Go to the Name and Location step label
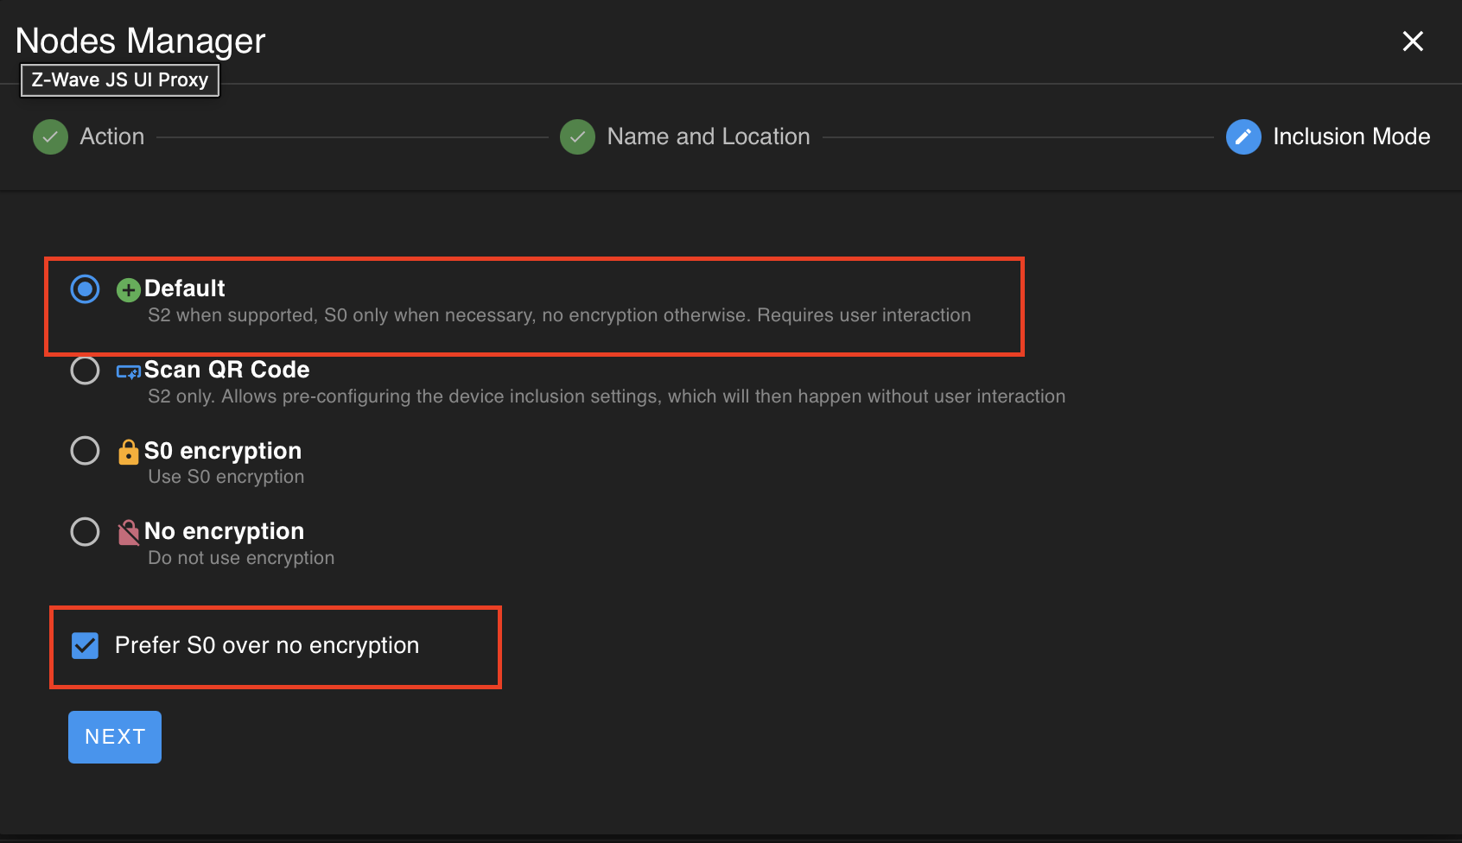This screenshot has width=1462, height=843. pyautogui.click(x=709, y=136)
